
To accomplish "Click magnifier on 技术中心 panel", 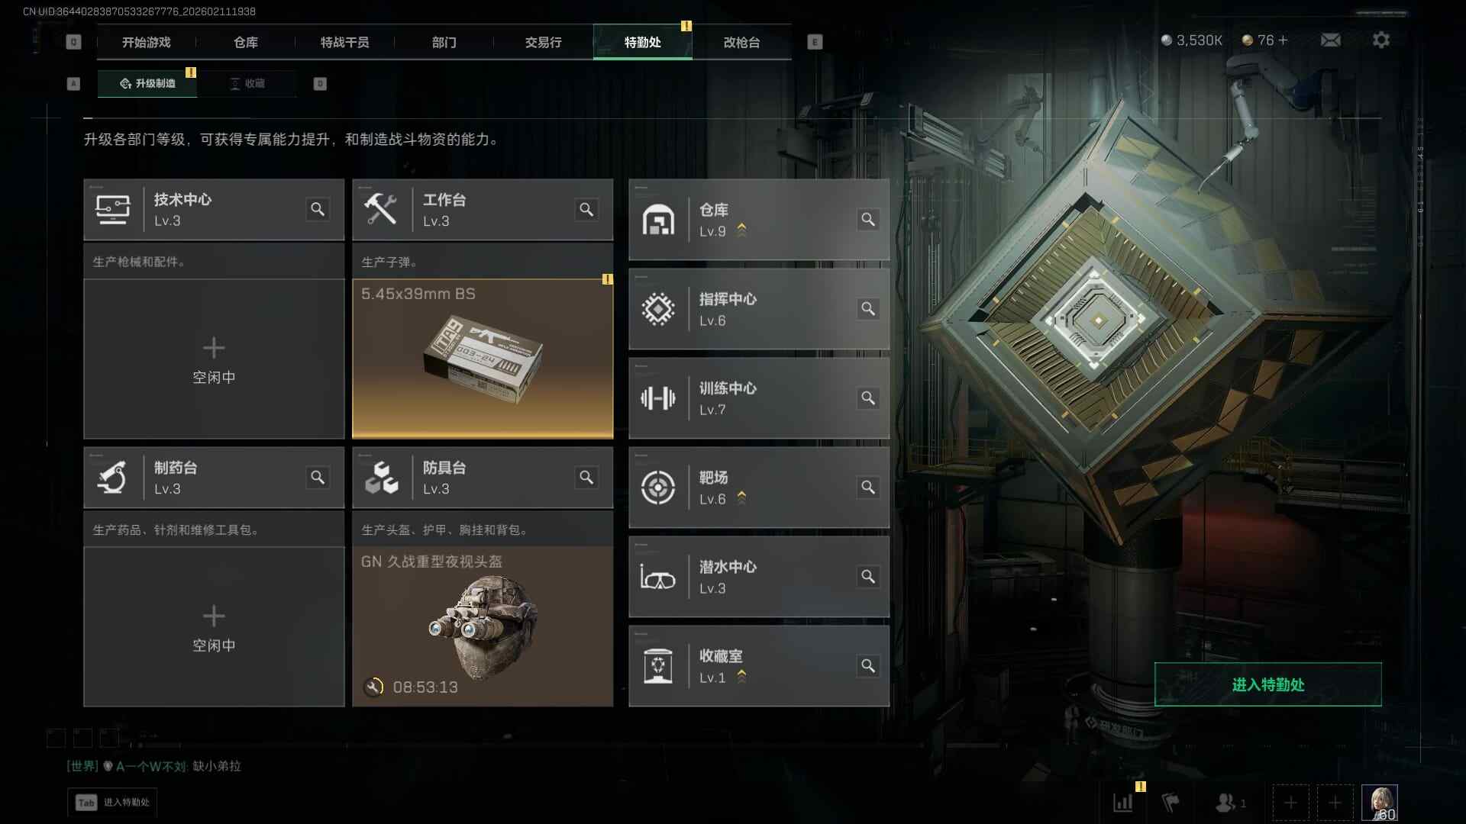I will (318, 209).
